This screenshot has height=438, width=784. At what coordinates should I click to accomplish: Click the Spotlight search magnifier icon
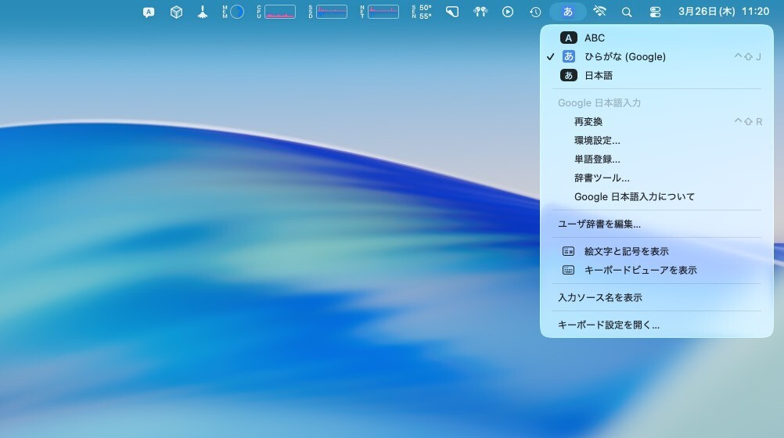click(627, 12)
